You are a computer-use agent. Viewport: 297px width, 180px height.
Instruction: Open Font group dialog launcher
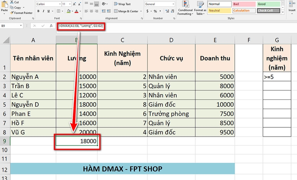tap(81, 18)
